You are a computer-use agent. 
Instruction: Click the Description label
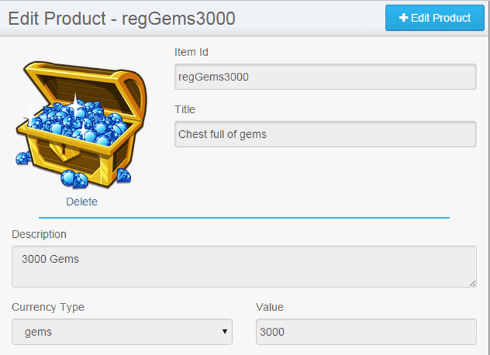pos(39,234)
